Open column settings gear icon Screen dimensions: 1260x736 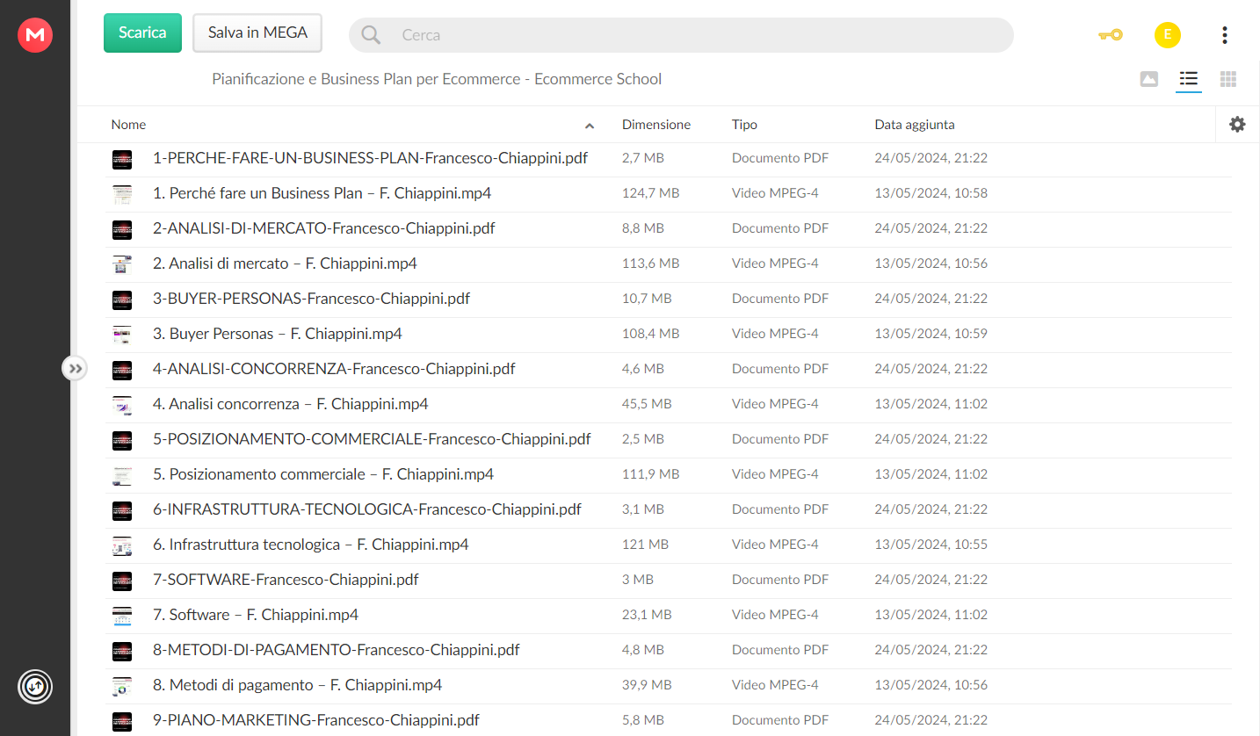point(1237,125)
